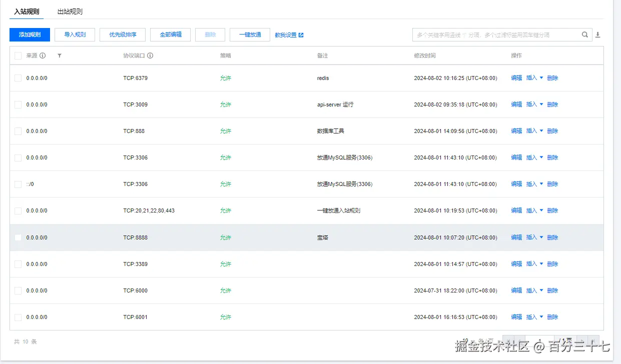Click the 数据库工具 remark cell
621x364 pixels.
click(331, 131)
